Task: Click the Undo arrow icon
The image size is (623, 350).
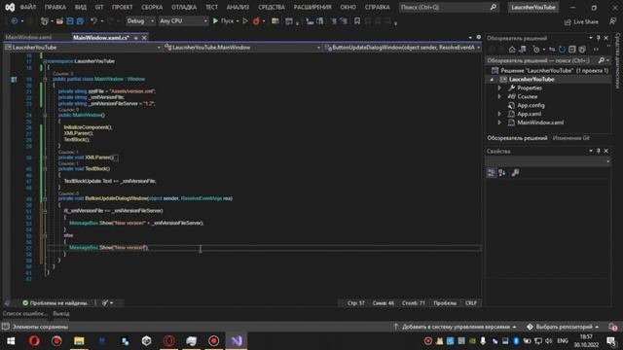Action: coord(93,21)
